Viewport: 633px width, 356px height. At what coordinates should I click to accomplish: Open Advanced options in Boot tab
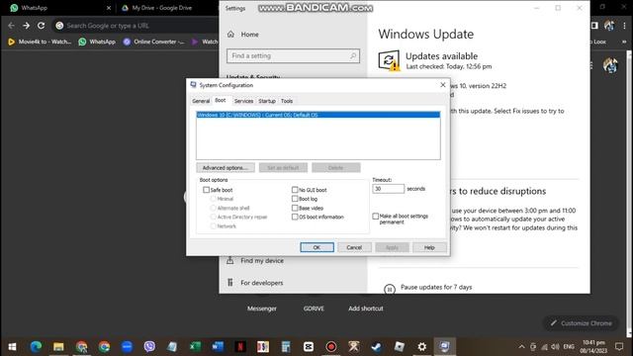pos(226,167)
